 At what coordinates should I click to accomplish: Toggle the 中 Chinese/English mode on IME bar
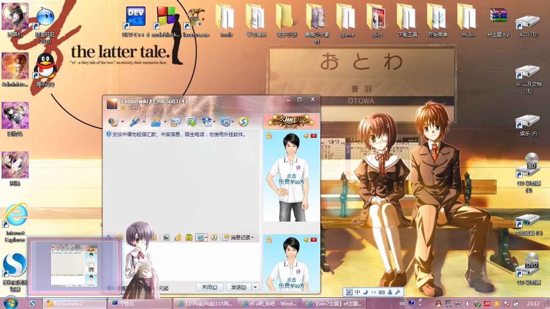click(x=357, y=292)
